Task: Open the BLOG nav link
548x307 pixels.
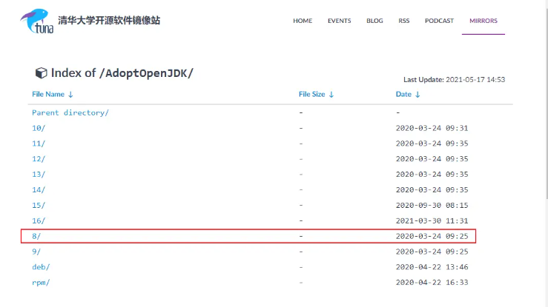Action: pos(374,21)
